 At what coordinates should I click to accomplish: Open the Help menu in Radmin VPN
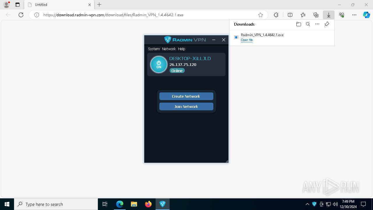tap(182, 49)
